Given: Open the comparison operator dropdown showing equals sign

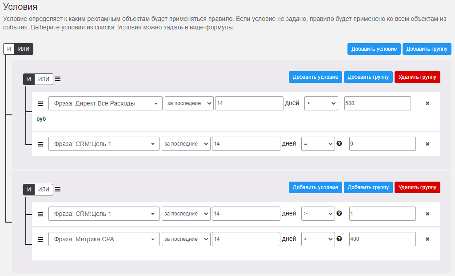Looking at the screenshot, I should [x=318, y=144].
